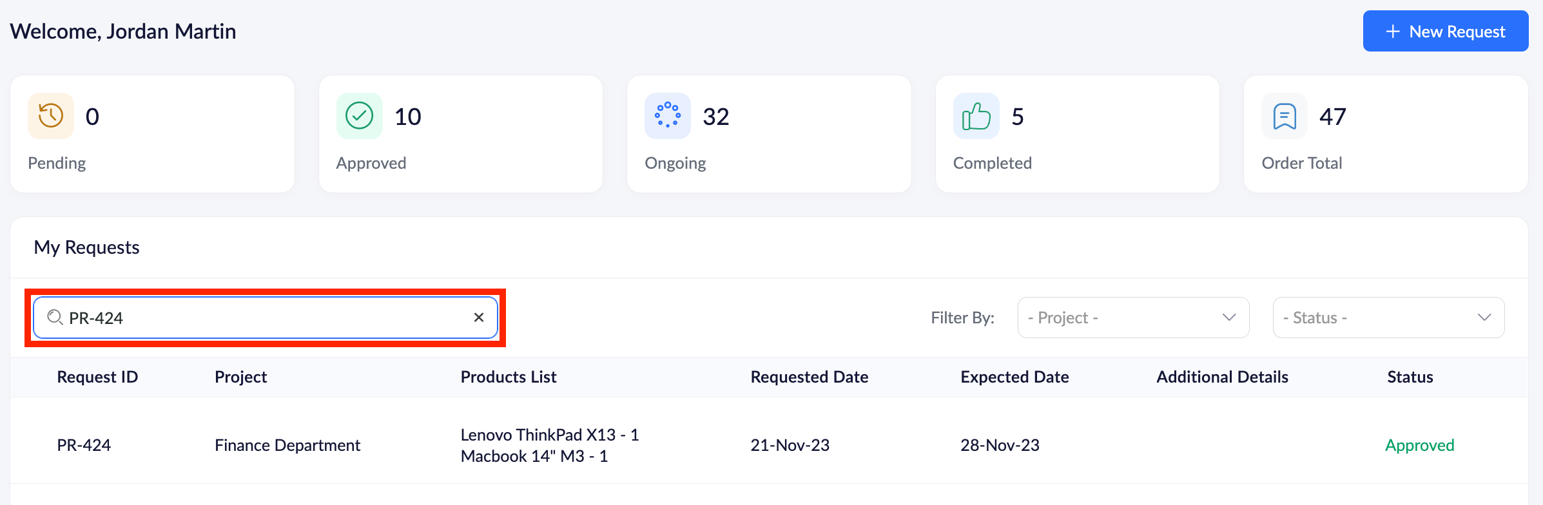Sort by Request ID column header

tap(97, 377)
